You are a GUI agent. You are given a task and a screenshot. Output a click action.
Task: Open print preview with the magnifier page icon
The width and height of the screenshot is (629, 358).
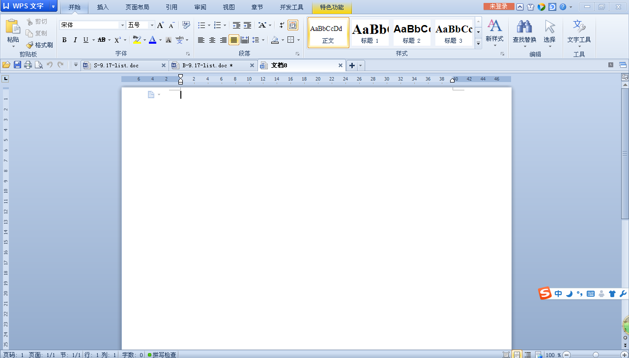coord(39,65)
